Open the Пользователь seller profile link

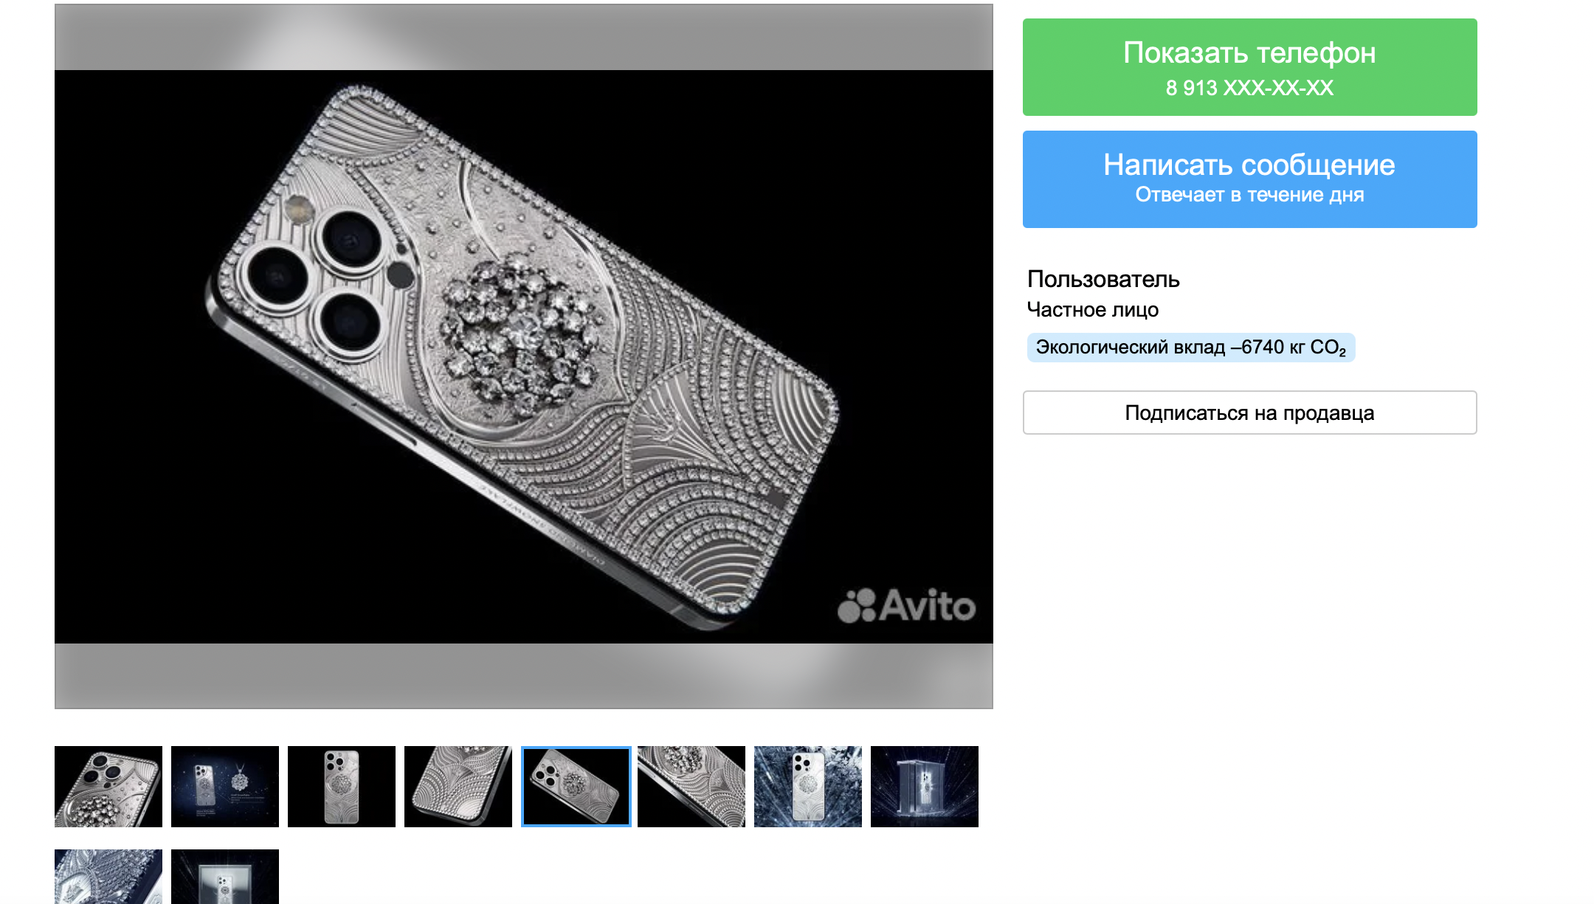pos(1103,279)
